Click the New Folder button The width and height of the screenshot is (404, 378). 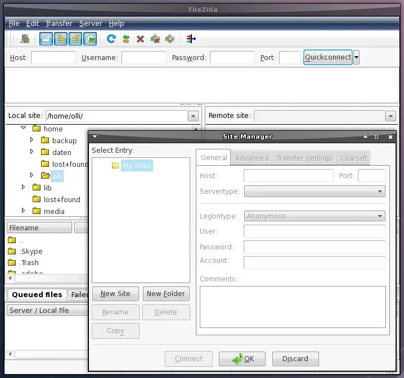tap(166, 294)
